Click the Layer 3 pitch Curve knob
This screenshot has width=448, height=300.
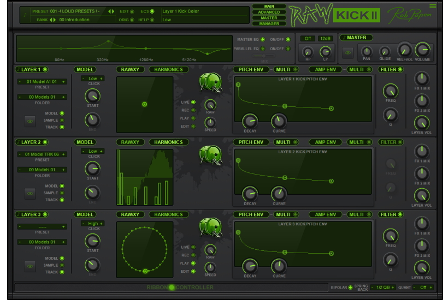279,266
